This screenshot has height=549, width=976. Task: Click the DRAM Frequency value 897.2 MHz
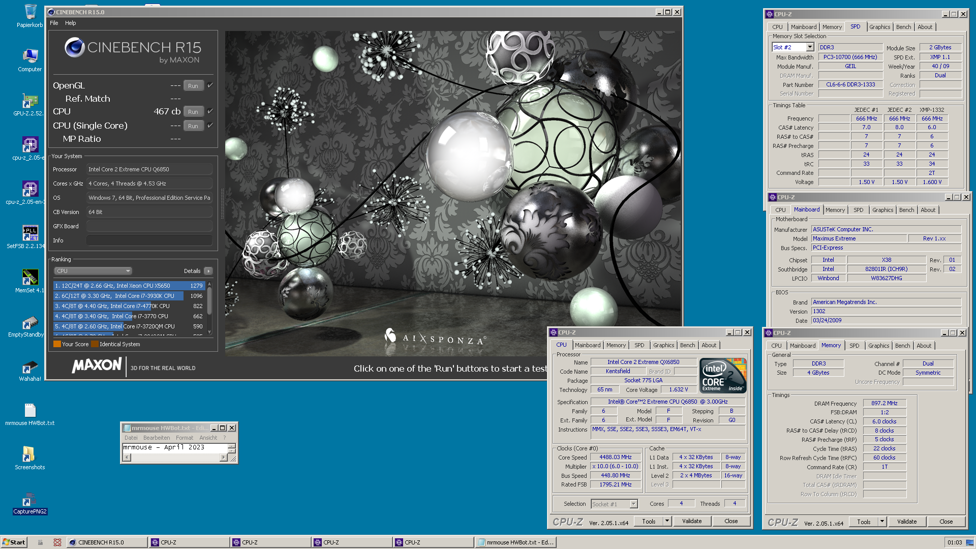click(884, 403)
